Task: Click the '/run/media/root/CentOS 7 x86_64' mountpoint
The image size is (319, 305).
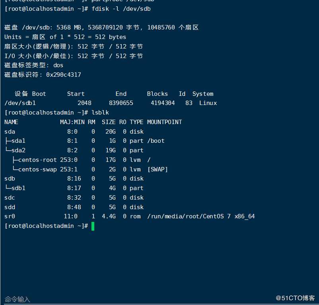Action: pos(201,216)
